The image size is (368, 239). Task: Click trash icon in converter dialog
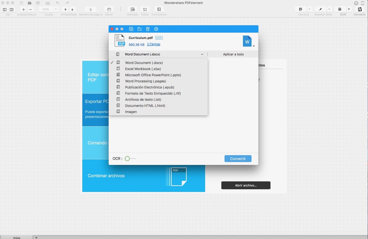coord(148,29)
